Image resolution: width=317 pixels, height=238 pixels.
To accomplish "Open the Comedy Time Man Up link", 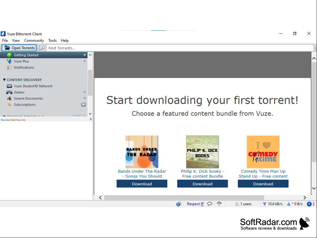I will click(263, 174).
